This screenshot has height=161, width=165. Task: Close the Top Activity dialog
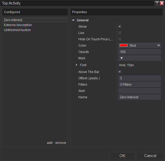coord(162,3)
